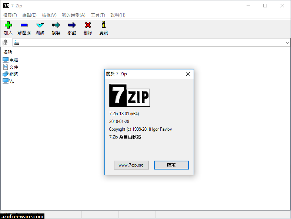
Task: Click the '7-Zip 18.01 (x64)' version text
Action: coord(124,114)
